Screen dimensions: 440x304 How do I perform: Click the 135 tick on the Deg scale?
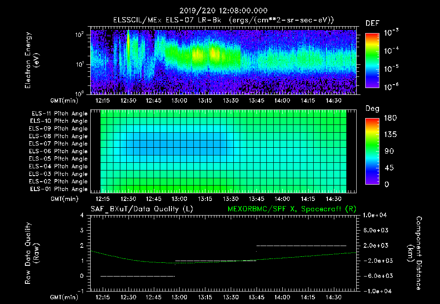391,134
